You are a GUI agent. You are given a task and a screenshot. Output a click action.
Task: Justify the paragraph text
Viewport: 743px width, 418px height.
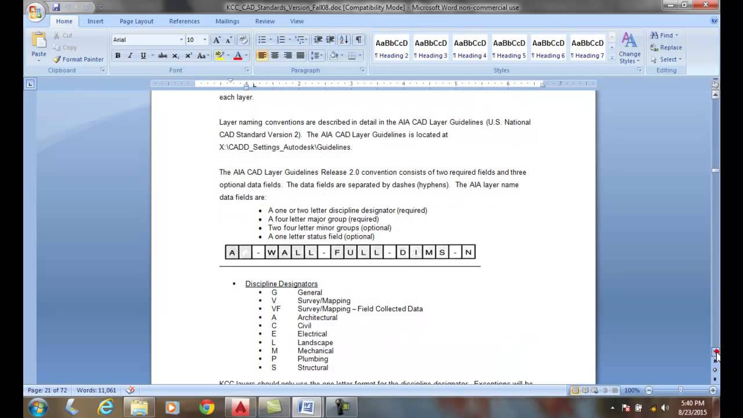click(300, 56)
